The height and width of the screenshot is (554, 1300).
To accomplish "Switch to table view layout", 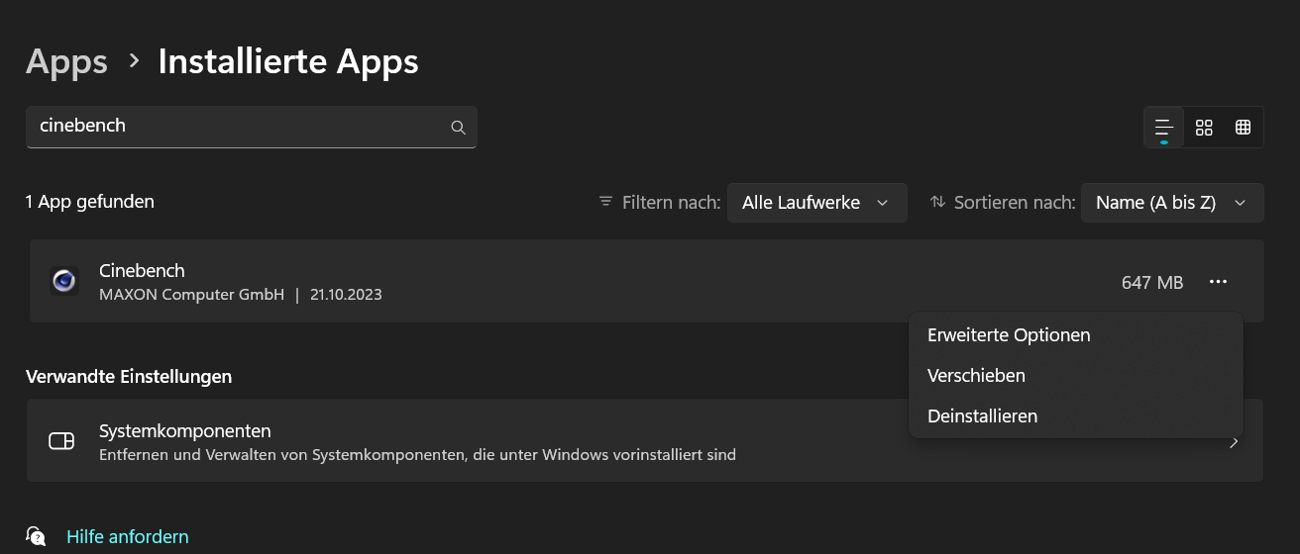I will click(1243, 128).
